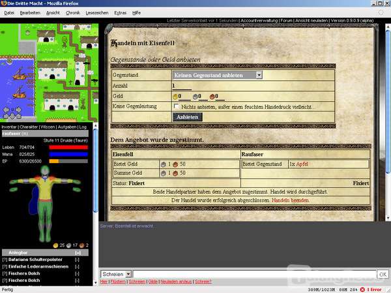Click the silver coin icon in Geld row

195,97
